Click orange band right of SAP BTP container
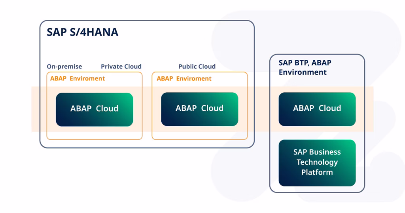This screenshot has width=405, height=213. [369, 109]
